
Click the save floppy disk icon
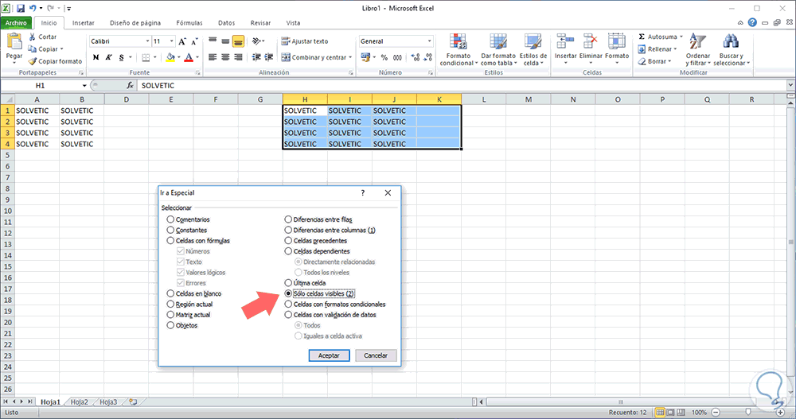pyautogui.click(x=21, y=8)
